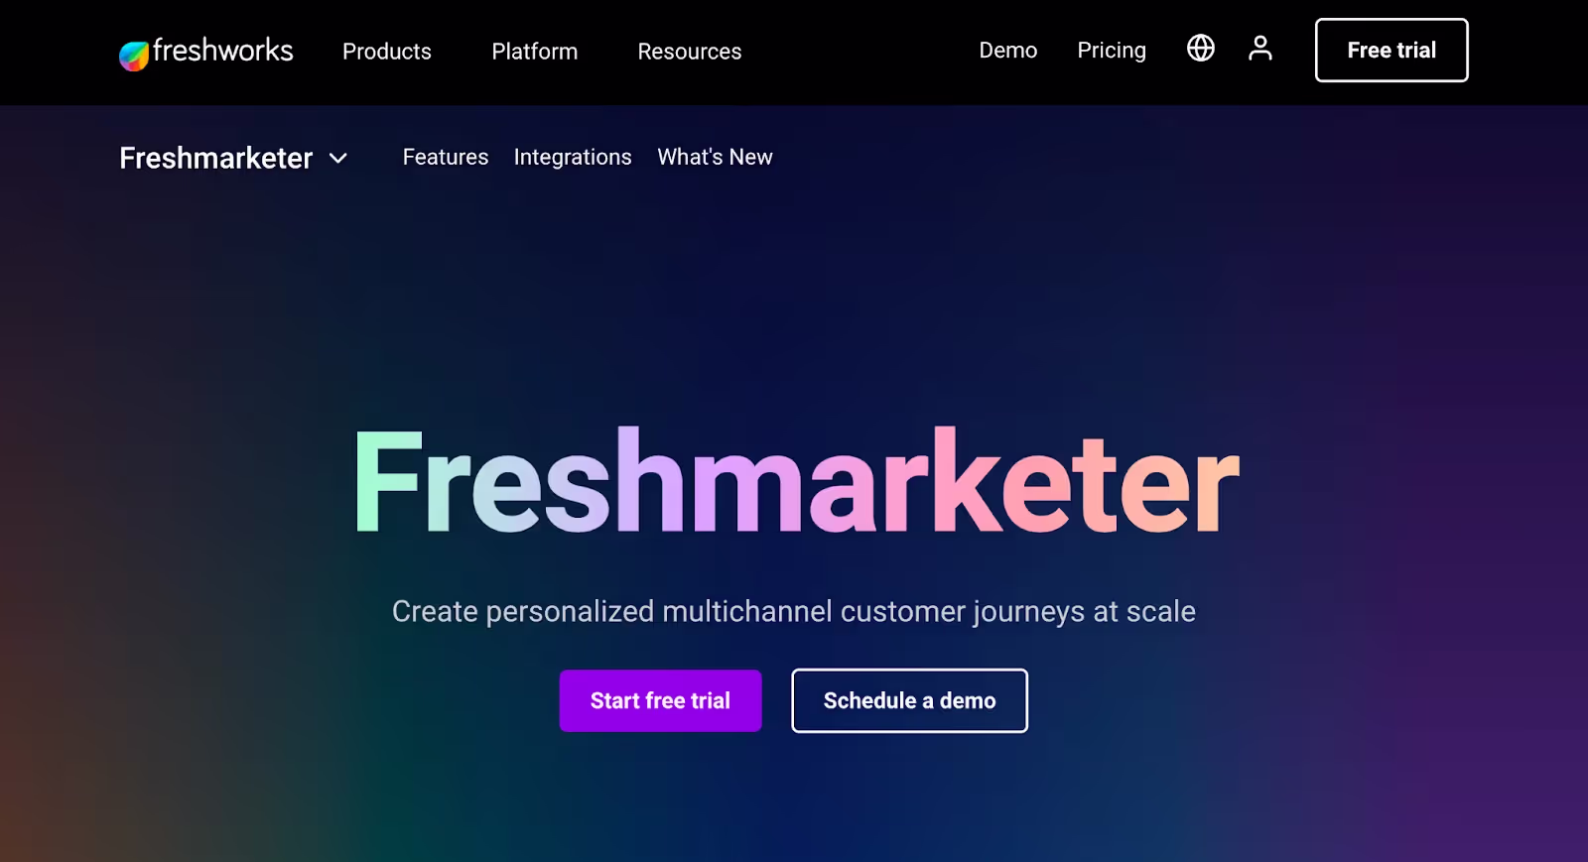The image size is (1588, 862).
Task: Expand the Resources dropdown
Action: [x=689, y=52]
